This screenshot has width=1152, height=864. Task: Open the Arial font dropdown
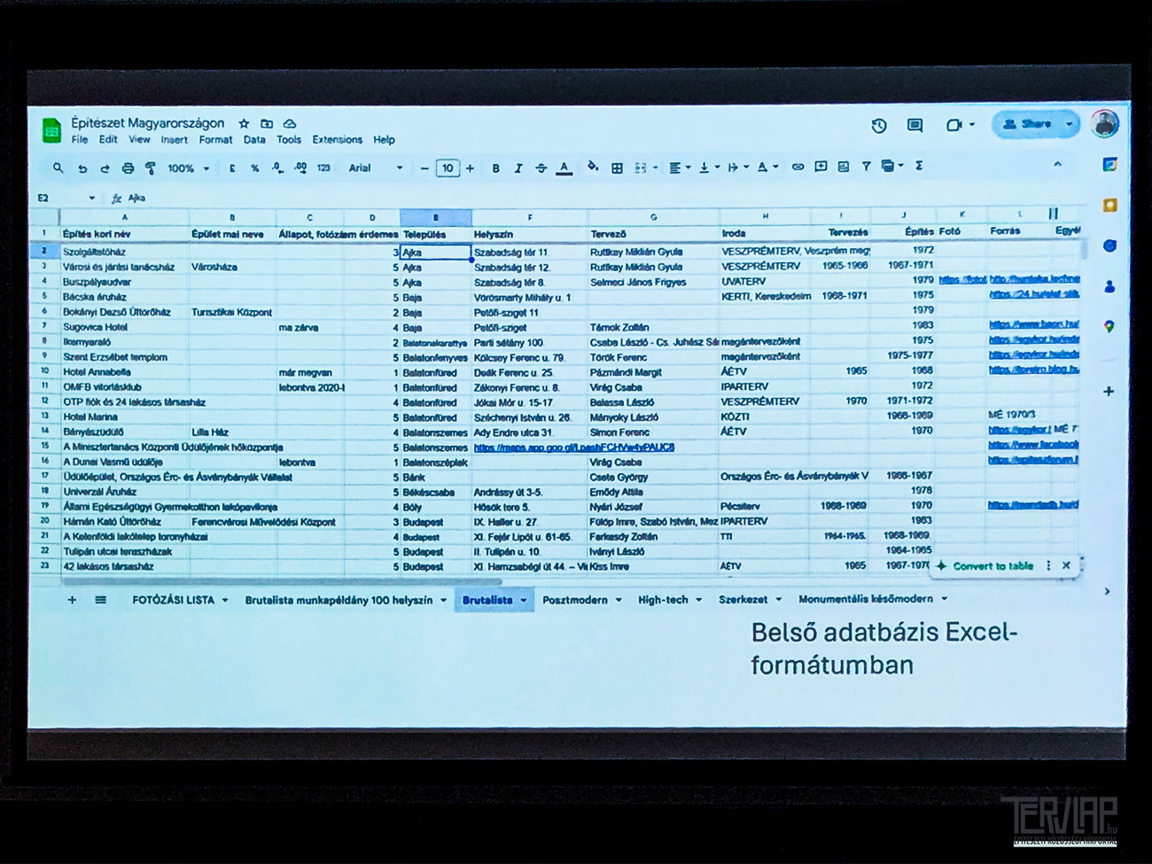click(375, 168)
